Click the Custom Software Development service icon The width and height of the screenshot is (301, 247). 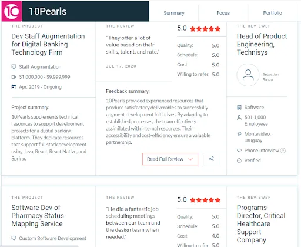(x=14, y=238)
